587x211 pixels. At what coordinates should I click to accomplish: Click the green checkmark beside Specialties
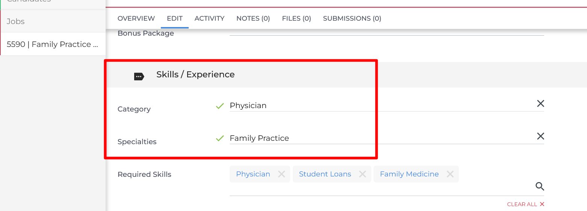pyautogui.click(x=220, y=139)
